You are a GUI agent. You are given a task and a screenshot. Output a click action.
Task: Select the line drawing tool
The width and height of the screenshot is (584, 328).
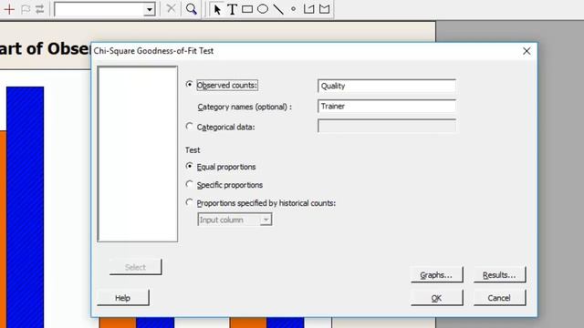(278, 9)
